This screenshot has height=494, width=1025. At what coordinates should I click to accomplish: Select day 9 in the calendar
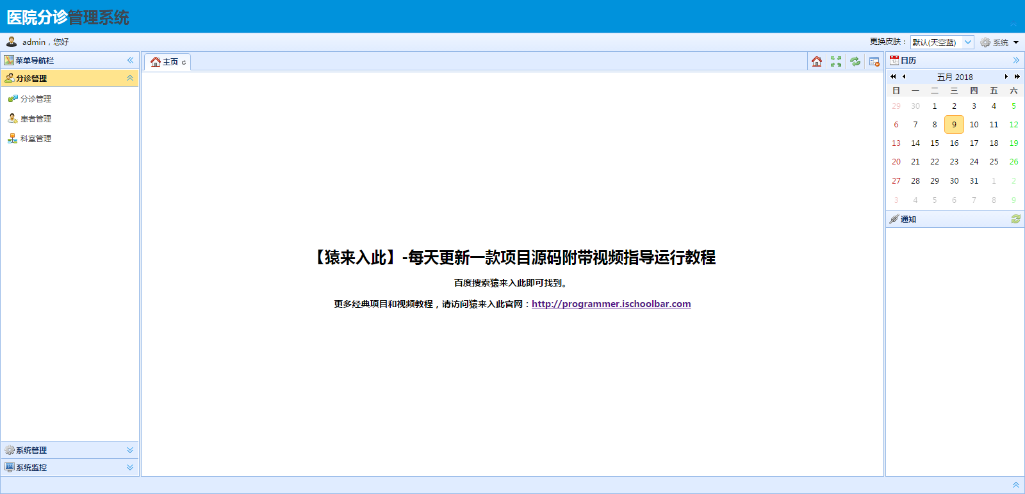(954, 124)
